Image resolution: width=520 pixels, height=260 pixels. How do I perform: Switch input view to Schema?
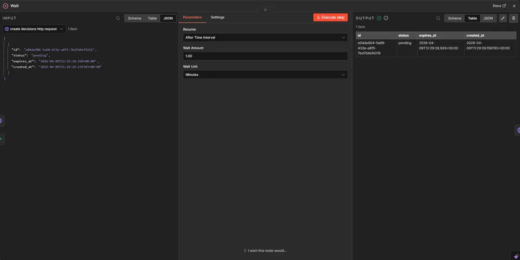click(134, 18)
